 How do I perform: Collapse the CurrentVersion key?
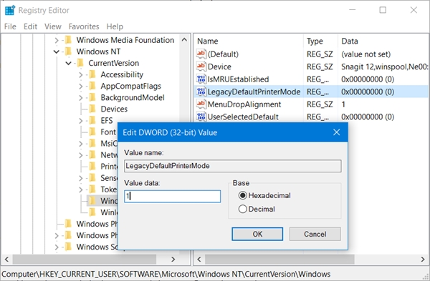point(69,63)
